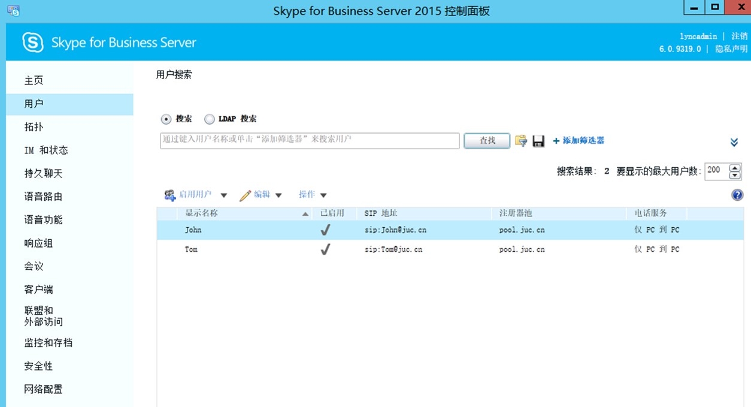This screenshot has width=751, height=407.
Task: Click the maximum users number field showing 200
Action: (x=716, y=171)
